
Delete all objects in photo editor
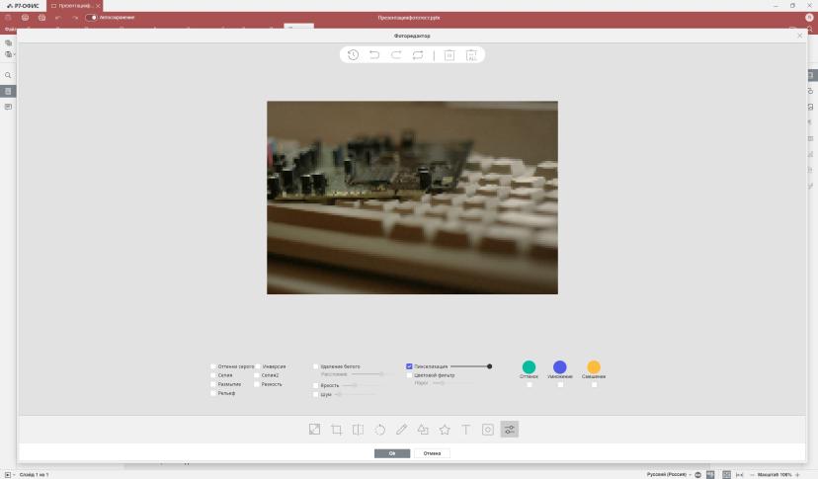[471, 54]
